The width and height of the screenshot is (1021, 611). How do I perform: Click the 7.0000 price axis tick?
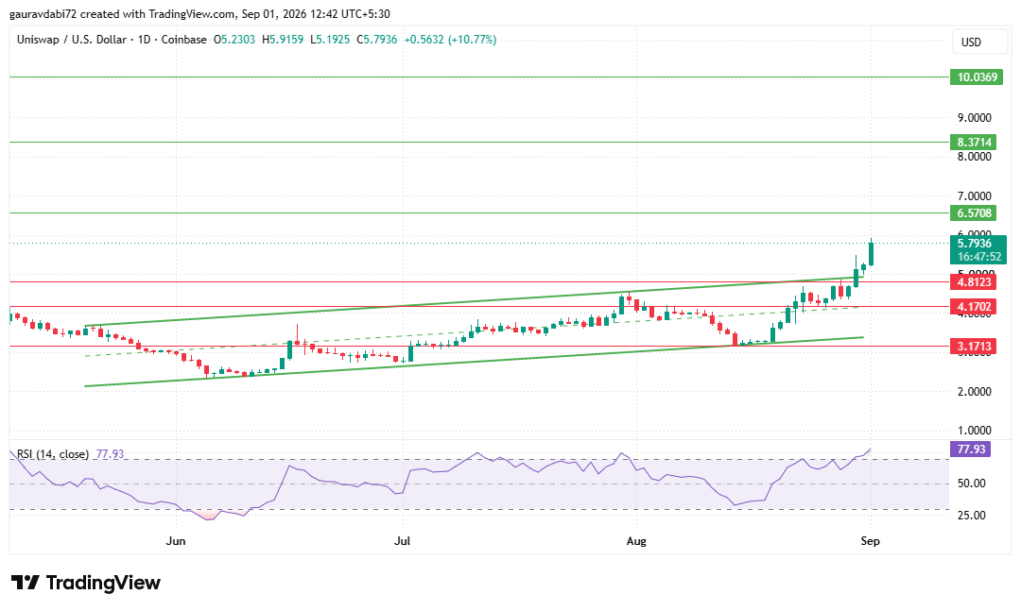[x=974, y=195]
